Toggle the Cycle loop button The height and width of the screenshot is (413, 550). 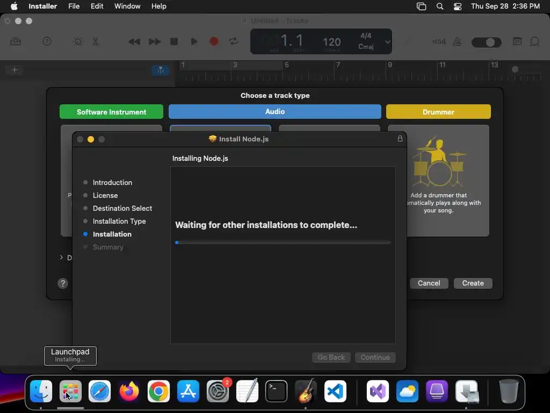pyautogui.click(x=234, y=41)
